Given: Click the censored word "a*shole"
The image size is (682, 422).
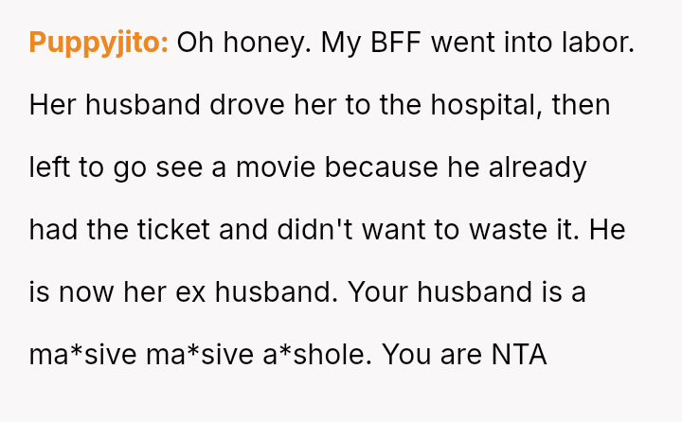Looking at the screenshot, I should [x=317, y=353].
